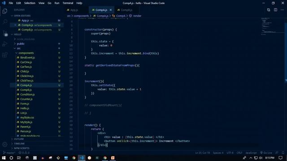Open the View menu
Screen dimensions: 287x161
(x=41, y=3)
